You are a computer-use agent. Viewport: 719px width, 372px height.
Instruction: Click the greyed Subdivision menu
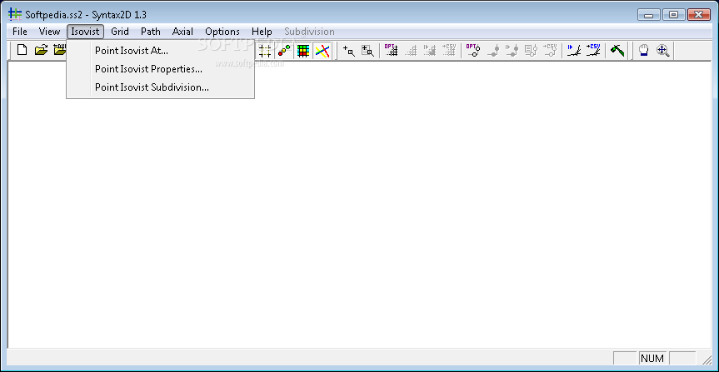point(309,32)
